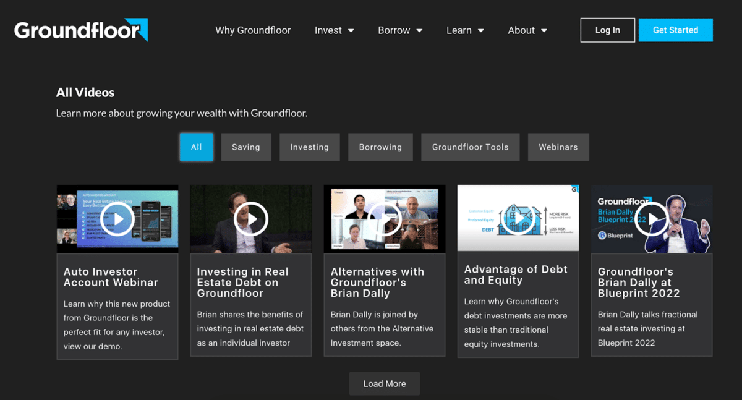Click the All Videos heading

pyautogui.click(x=85, y=93)
